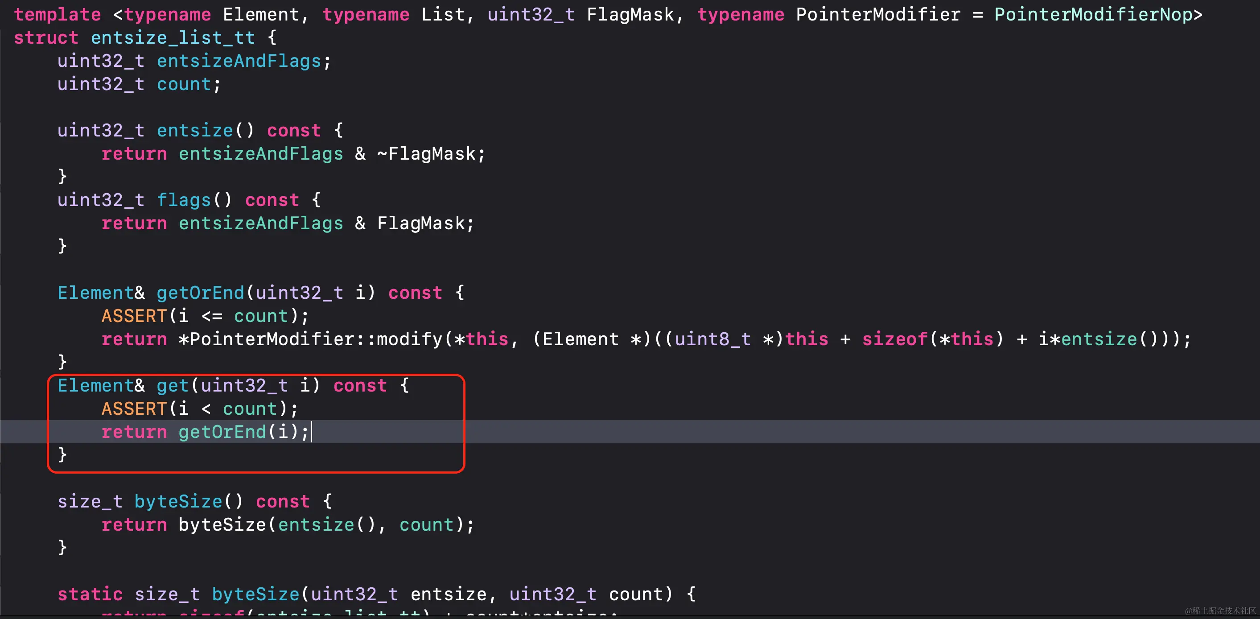Click the entsizeAndFlags member declaration

pos(239,61)
